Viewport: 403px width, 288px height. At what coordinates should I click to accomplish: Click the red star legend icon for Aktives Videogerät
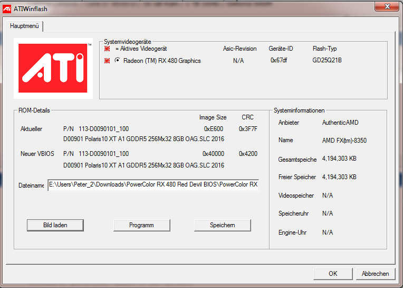(x=107, y=49)
